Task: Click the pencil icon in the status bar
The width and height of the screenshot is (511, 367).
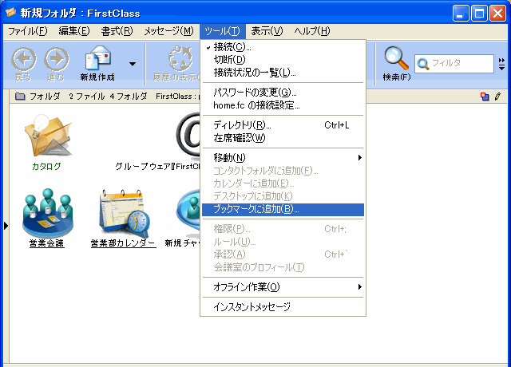Action: [x=497, y=97]
